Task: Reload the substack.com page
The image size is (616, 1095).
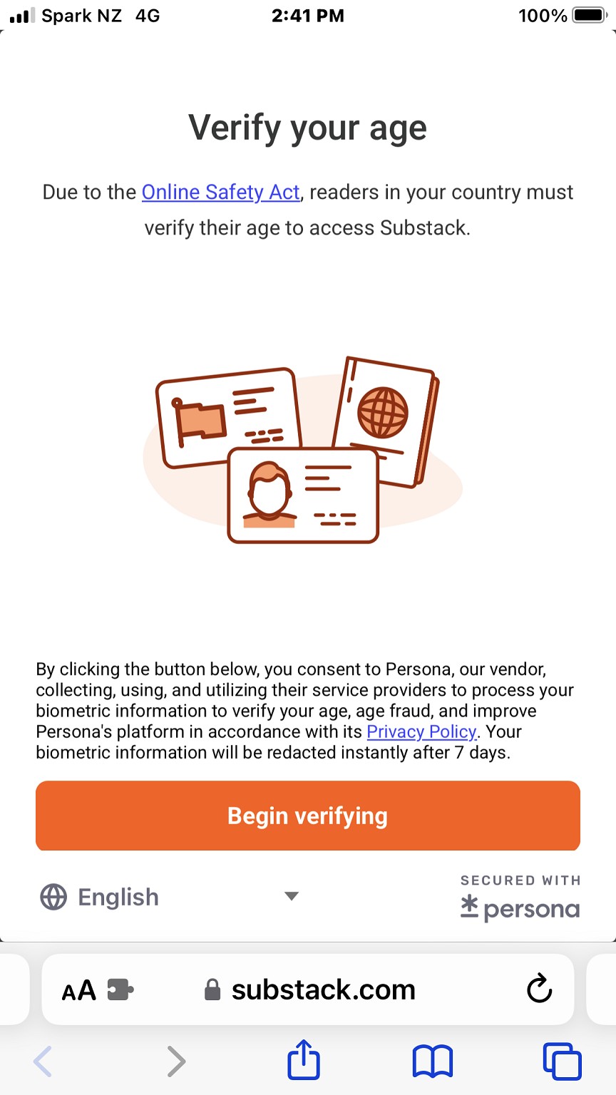Action: pos(539,989)
